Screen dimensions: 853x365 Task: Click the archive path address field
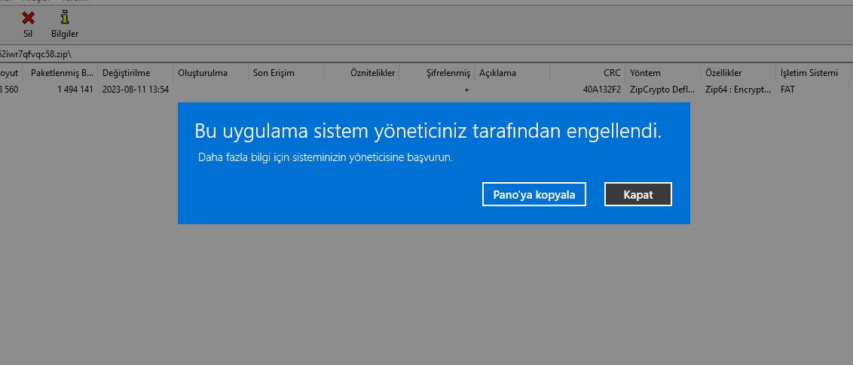click(426, 53)
